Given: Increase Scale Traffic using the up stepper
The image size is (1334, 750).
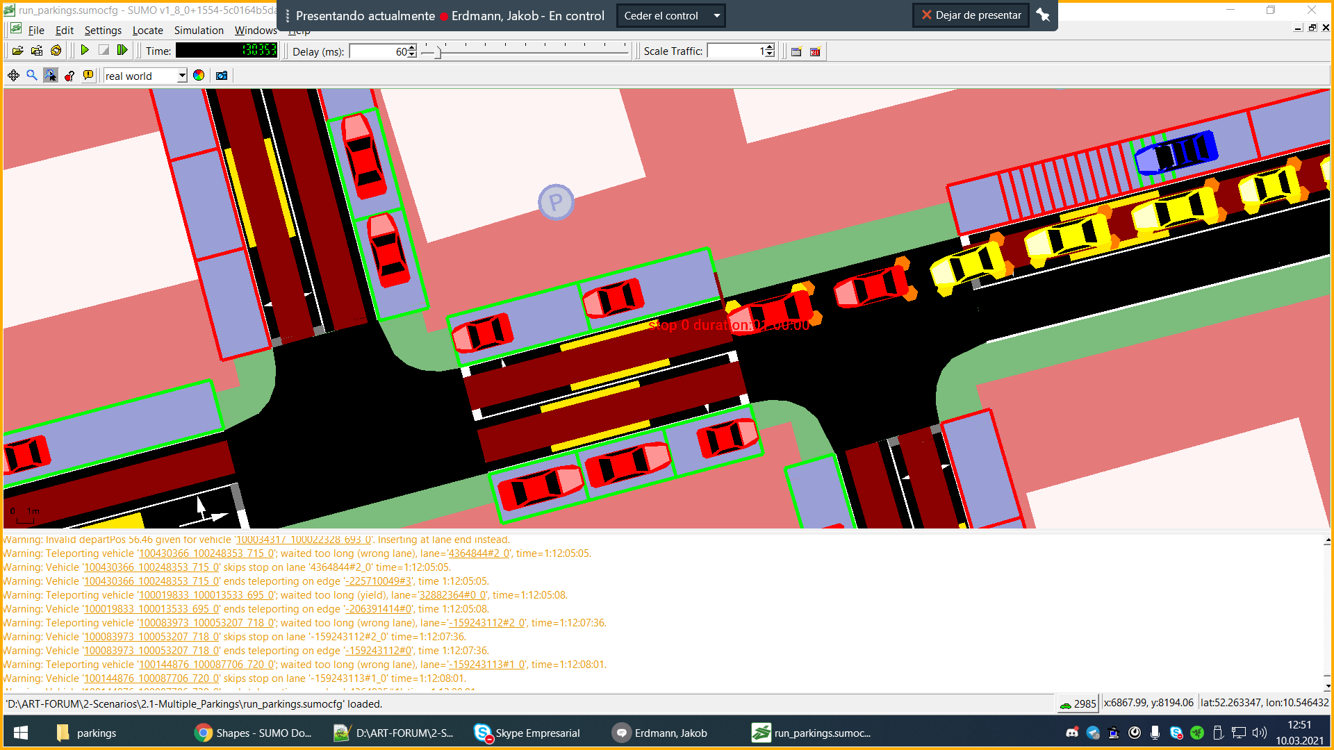Looking at the screenshot, I should tap(768, 47).
